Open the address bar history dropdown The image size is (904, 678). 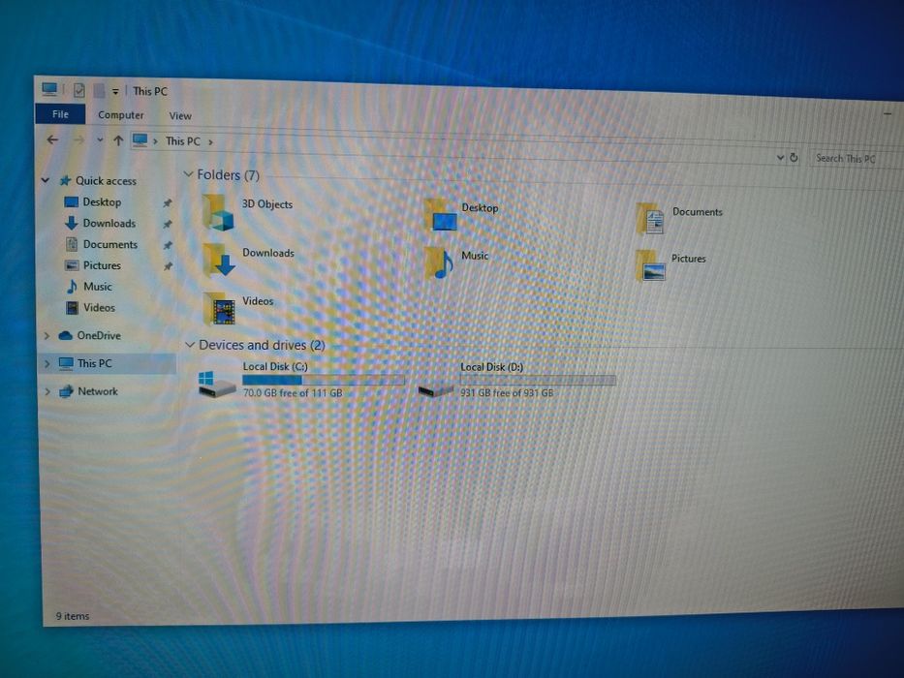(780, 157)
